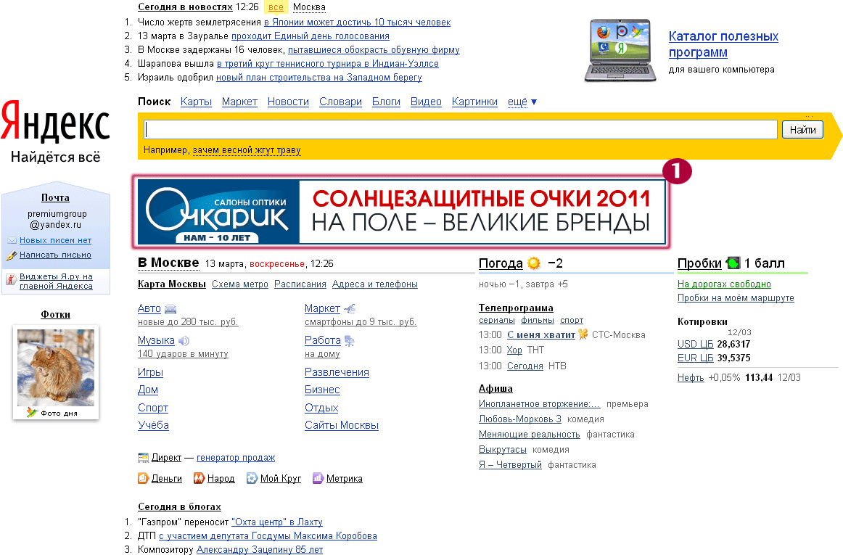Click the генератор продаж link

(236, 458)
